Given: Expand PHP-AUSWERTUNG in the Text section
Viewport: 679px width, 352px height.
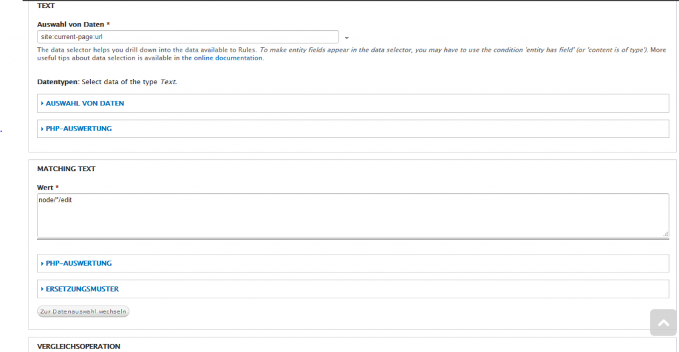Looking at the screenshot, I should point(78,129).
